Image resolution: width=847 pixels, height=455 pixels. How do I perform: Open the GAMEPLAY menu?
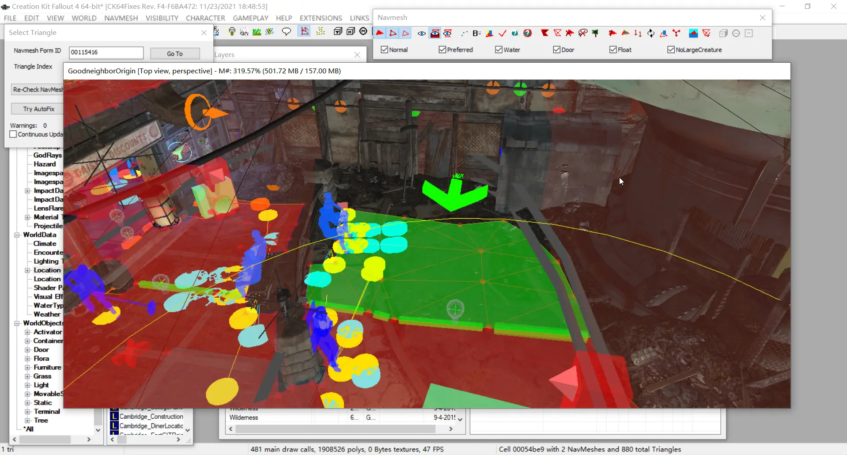coord(250,18)
